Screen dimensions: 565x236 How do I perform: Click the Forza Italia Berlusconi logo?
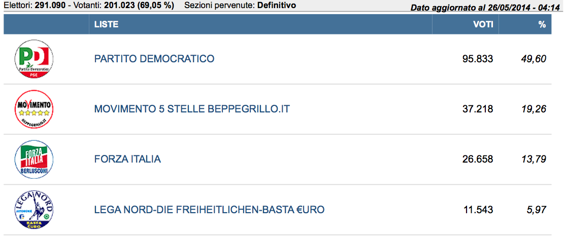click(34, 159)
